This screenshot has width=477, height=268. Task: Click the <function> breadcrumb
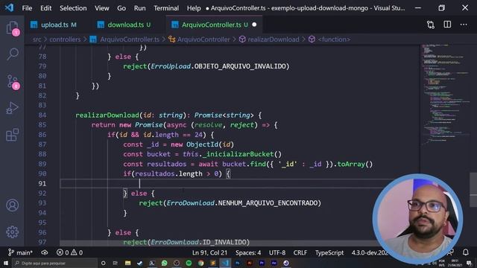pos(334,39)
